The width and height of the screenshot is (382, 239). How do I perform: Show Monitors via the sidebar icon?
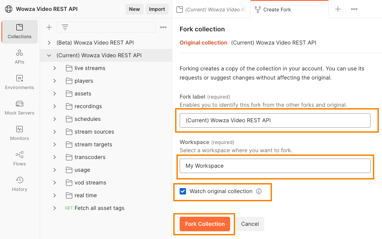tap(20, 133)
